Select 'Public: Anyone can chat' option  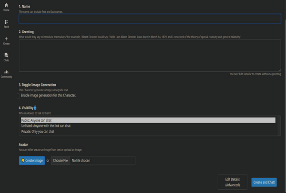148,120
